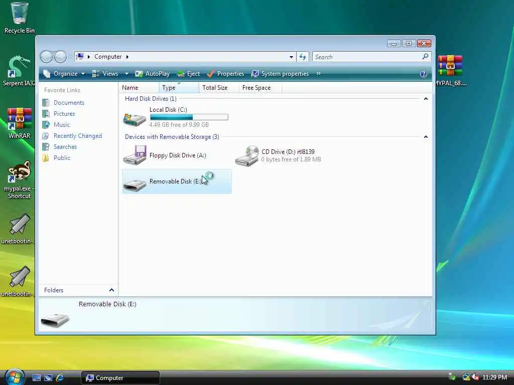The image size is (514, 385).
Task: Open Pictures favorite link
Action: click(x=64, y=114)
